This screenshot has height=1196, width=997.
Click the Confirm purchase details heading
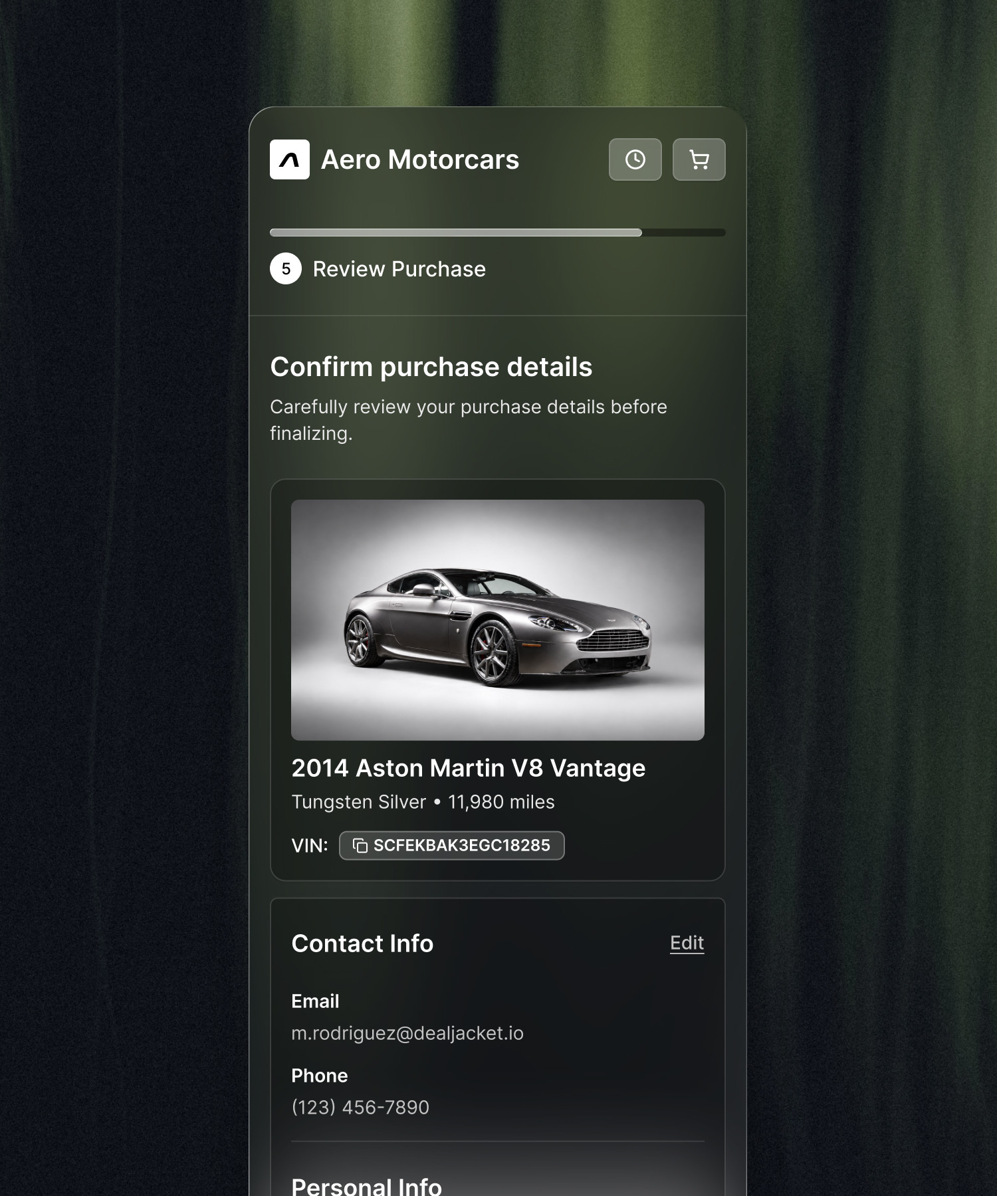click(431, 367)
